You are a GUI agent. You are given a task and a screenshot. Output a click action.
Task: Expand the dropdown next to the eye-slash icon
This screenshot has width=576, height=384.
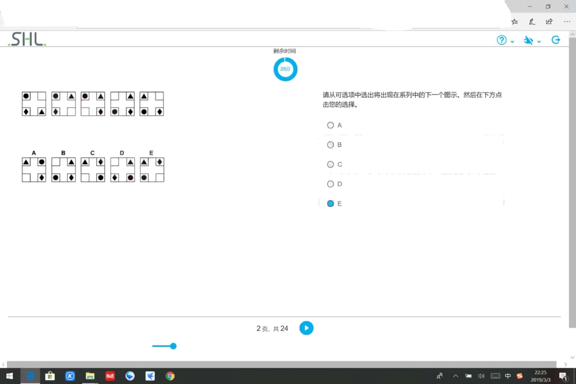(x=539, y=41)
